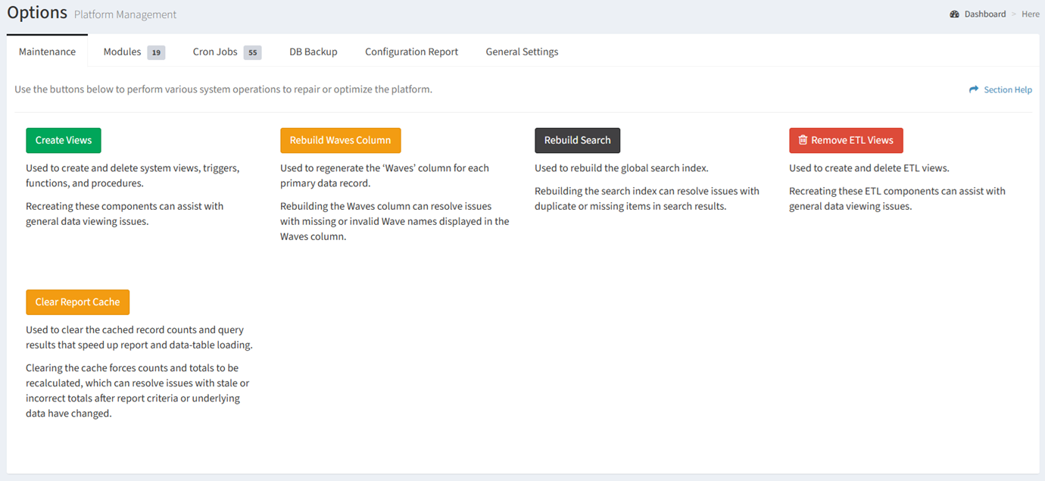Viewport: 1045px width, 481px height.
Task: Go to the DB Backup tab
Action: pos(313,52)
